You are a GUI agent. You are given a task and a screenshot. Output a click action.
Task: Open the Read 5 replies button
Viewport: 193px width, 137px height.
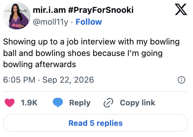click(x=96, y=123)
